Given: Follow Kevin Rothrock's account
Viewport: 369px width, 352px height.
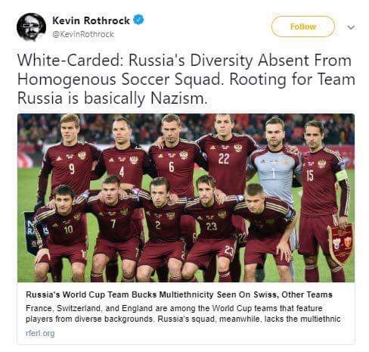Looking at the screenshot, I should 303,26.
